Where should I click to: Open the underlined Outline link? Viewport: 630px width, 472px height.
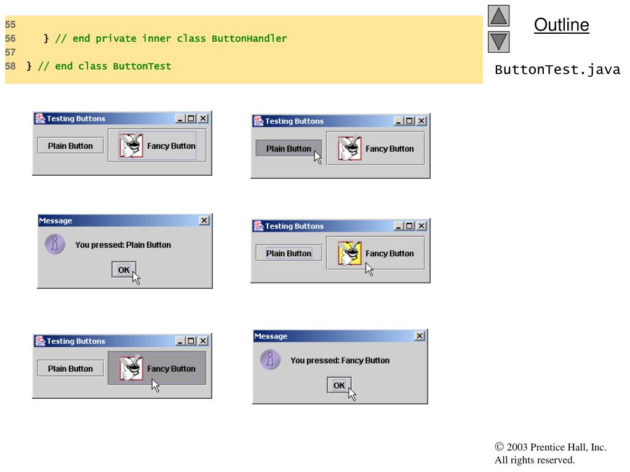tap(561, 25)
